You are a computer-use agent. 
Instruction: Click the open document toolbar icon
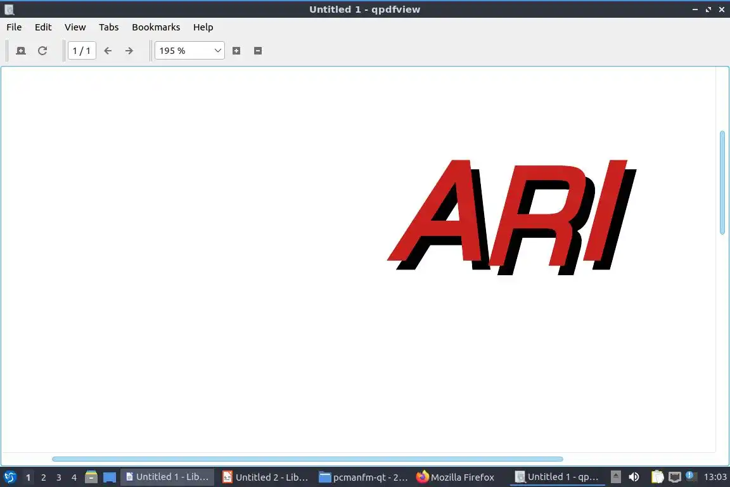point(21,51)
